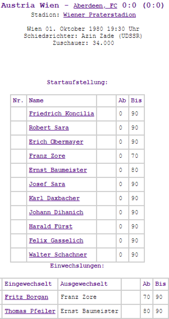Open Franz Zore's player link in lineup
Viewport: 169px width, 319px height.
click(x=47, y=156)
